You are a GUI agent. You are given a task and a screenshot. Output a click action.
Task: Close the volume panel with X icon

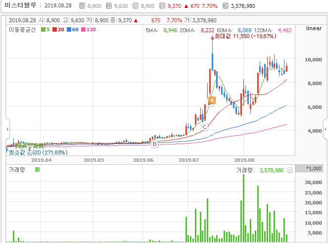[289, 170]
